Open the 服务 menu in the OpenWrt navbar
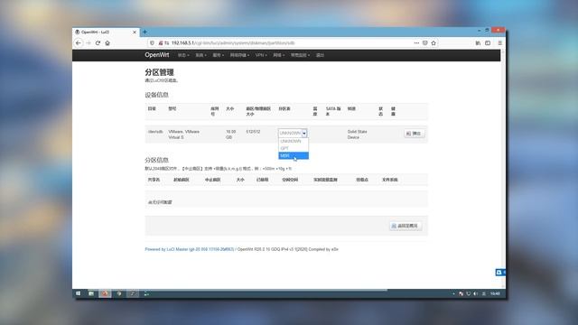Image resolution: width=578 pixels, height=325 pixels. click(218, 55)
